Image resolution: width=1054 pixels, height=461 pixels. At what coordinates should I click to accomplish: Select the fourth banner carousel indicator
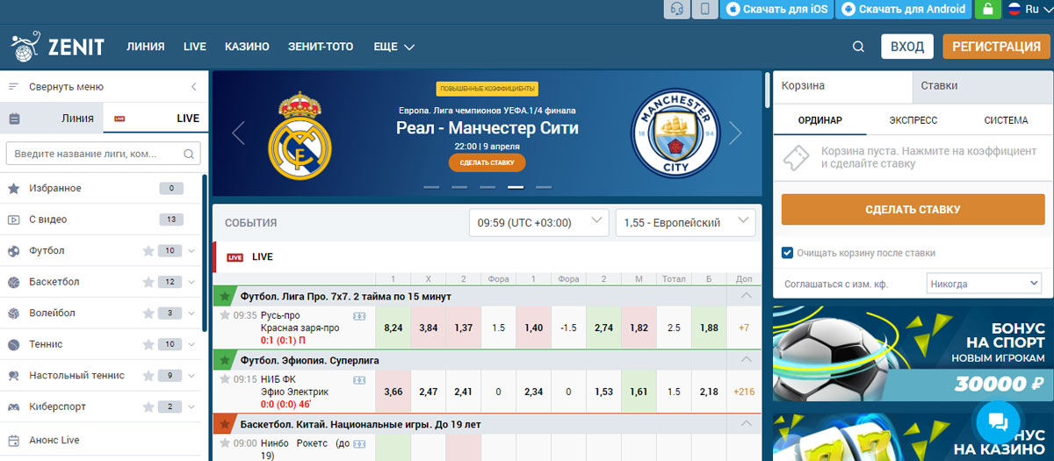516,187
